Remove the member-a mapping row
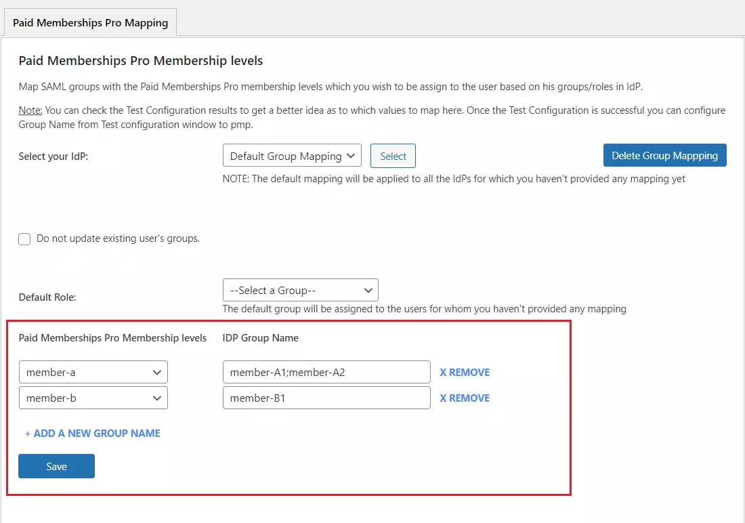Viewport: 745px width, 523px height. (464, 373)
